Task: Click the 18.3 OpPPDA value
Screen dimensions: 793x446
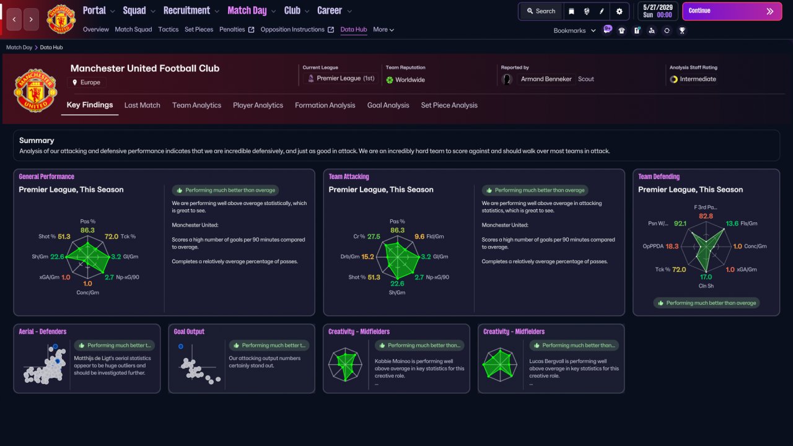Action: tap(673, 247)
